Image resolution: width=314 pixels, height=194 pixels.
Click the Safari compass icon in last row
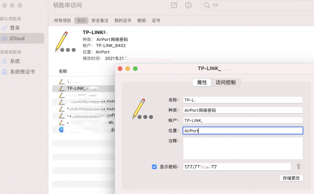[x=61, y=129]
